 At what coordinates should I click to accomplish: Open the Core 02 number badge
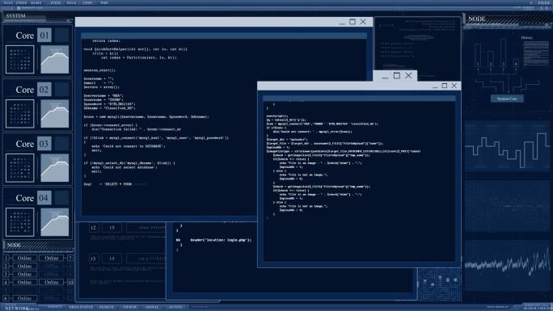click(x=44, y=90)
